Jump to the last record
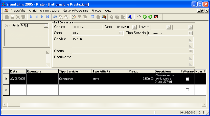 tap(48, 17)
